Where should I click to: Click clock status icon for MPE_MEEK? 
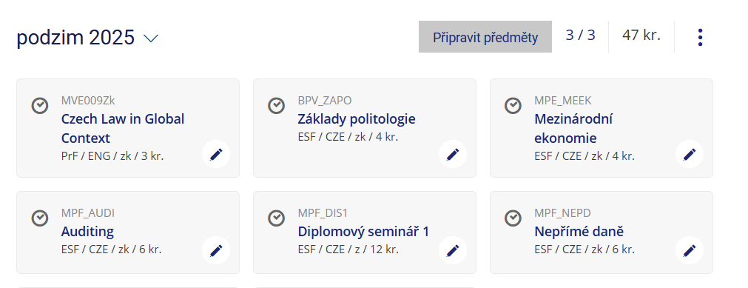513,106
